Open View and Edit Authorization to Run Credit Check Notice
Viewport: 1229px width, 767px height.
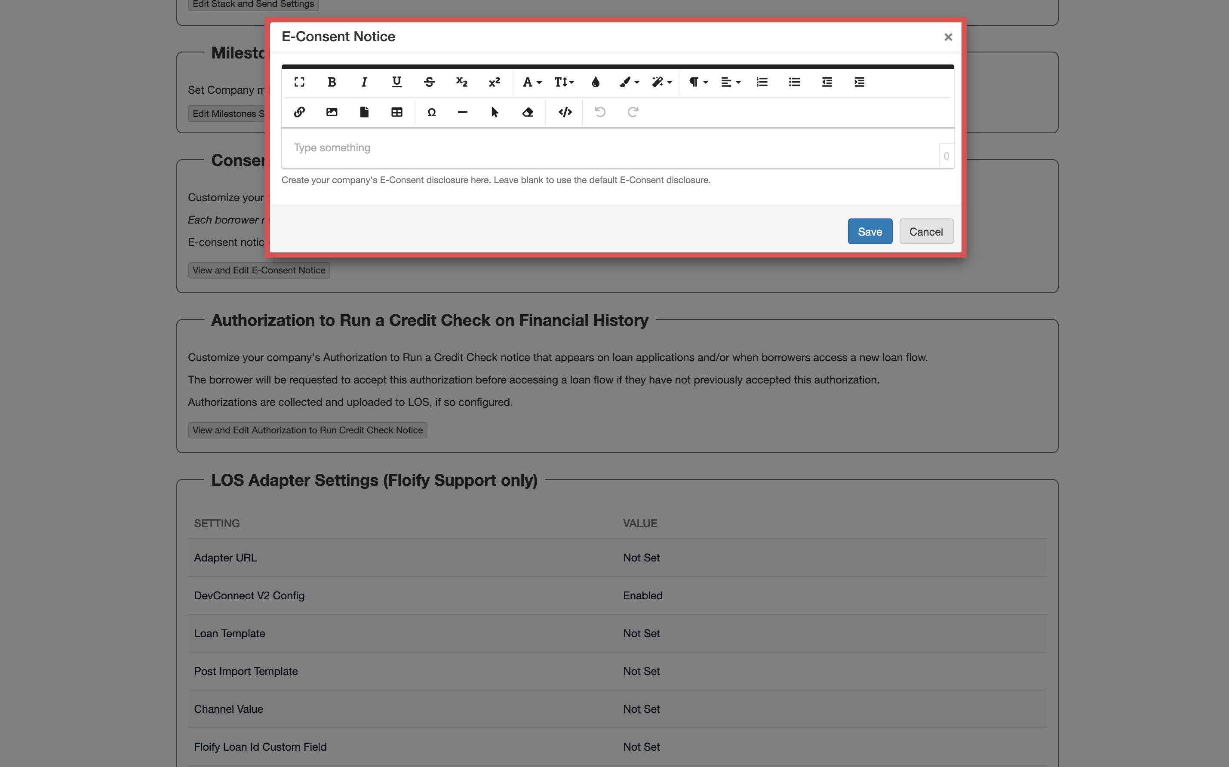pos(307,430)
